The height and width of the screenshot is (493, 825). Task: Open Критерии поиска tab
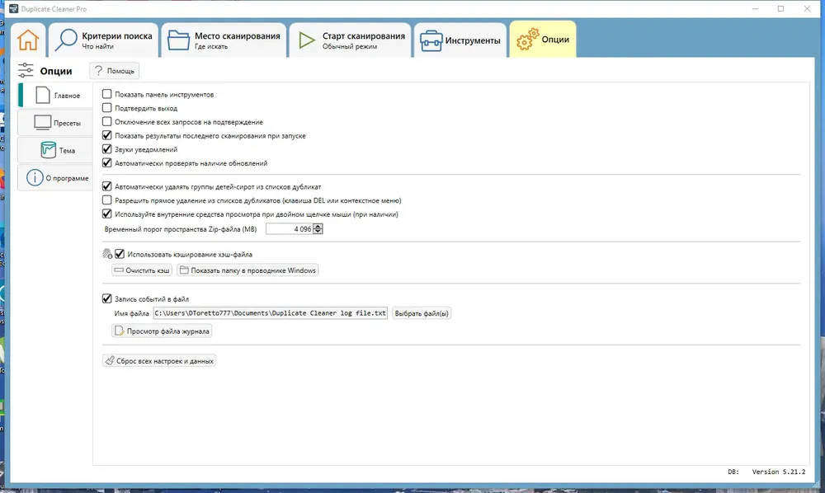point(104,40)
